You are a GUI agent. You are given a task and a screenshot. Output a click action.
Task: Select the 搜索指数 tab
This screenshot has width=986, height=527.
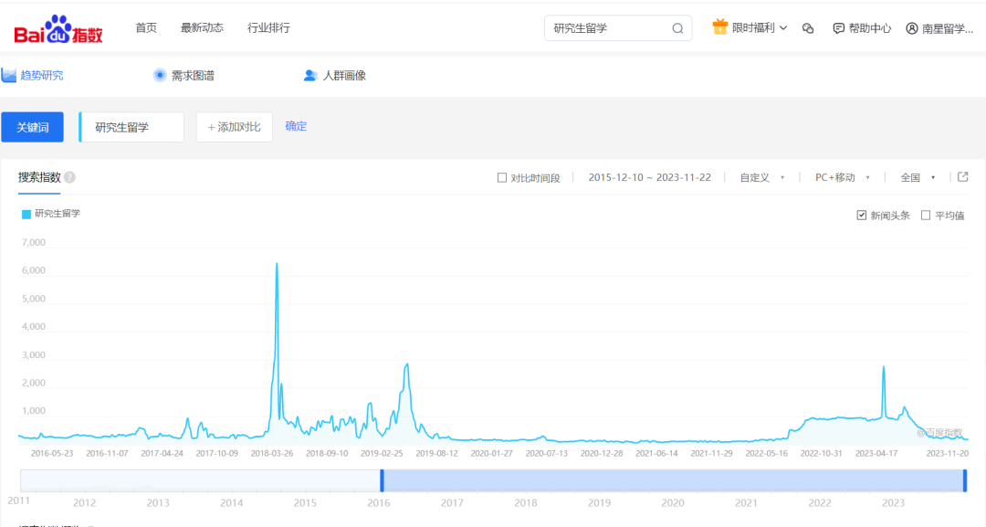(39, 177)
